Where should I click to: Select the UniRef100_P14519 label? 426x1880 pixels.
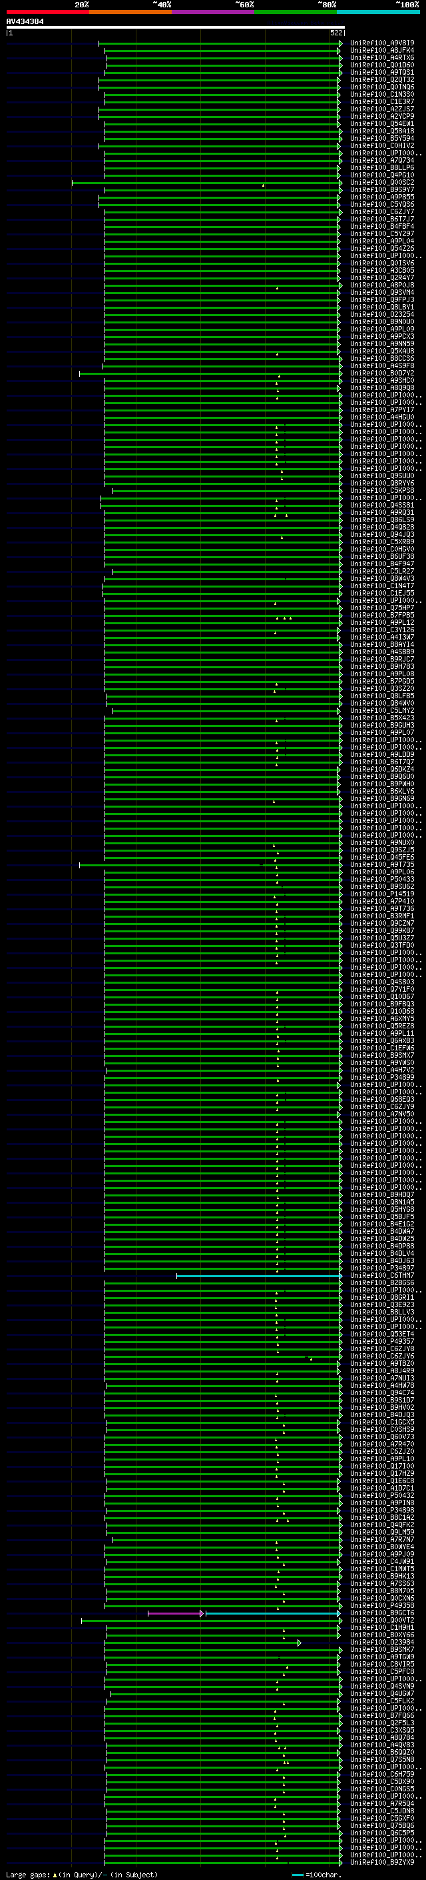coord(382,893)
